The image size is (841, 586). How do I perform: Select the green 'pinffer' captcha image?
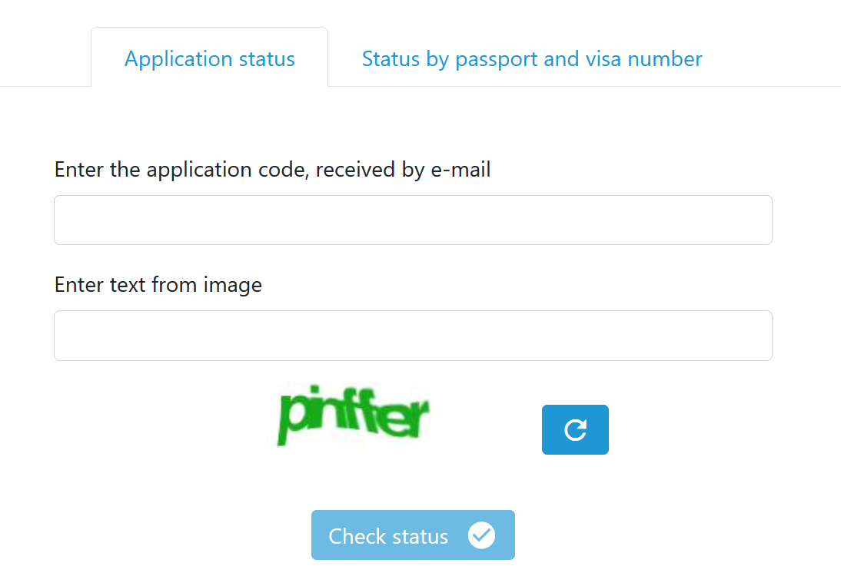[352, 415]
